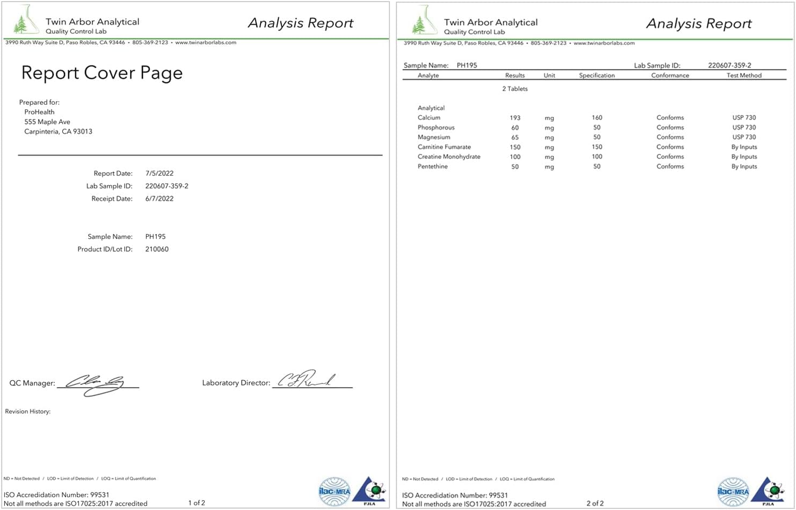Viewport: 796px width, 510px height.
Task: Click the 'Report Cover Page' heading
Action: point(102,72)
